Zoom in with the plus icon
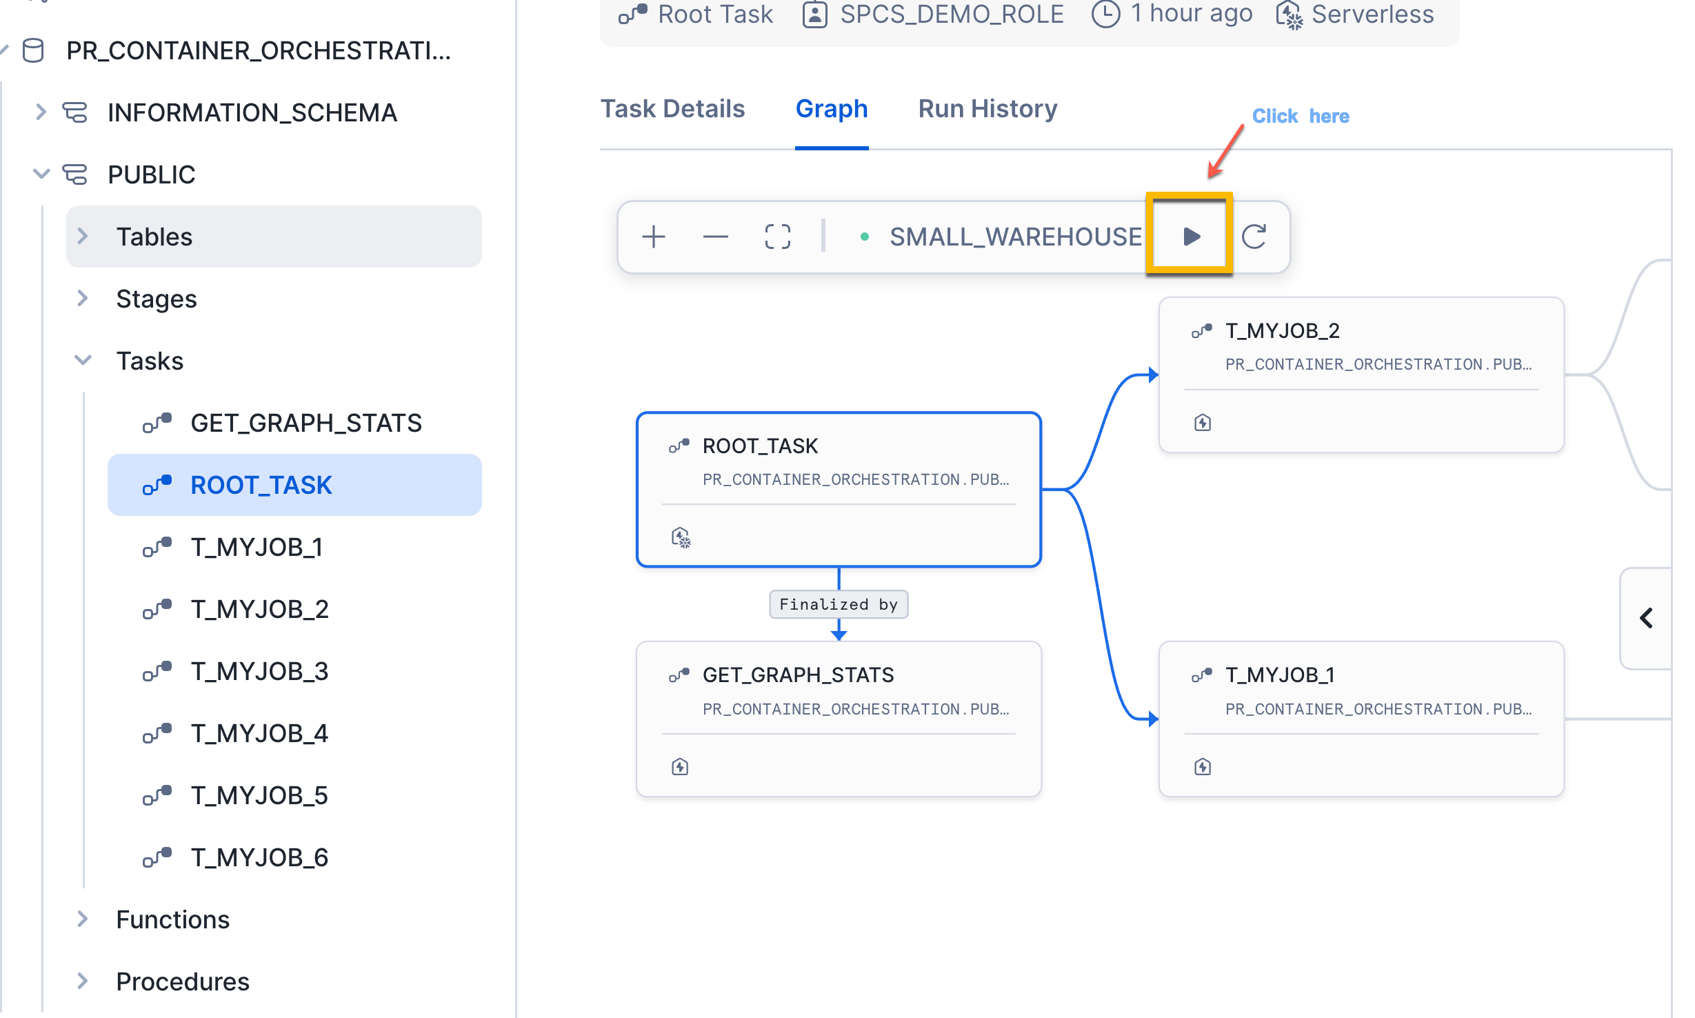 (653, 237)
